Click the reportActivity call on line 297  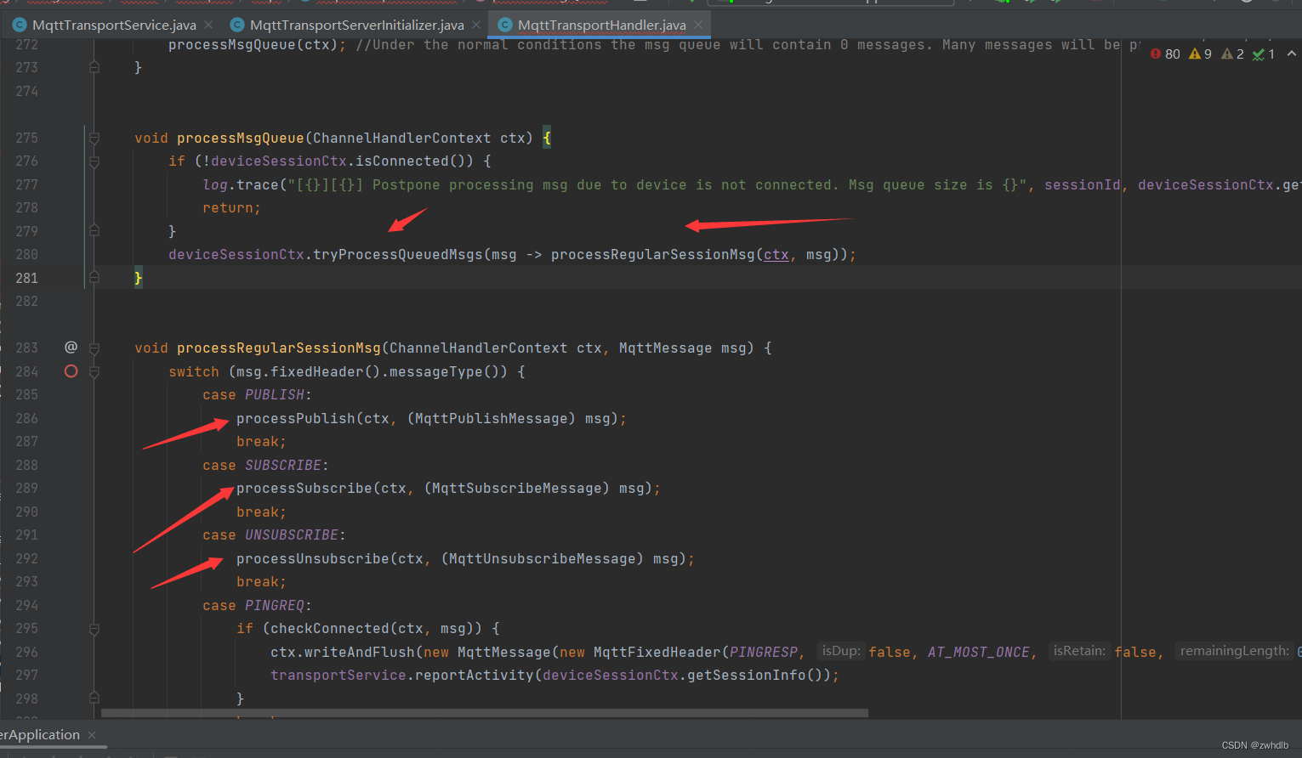[x=475, y=676]
